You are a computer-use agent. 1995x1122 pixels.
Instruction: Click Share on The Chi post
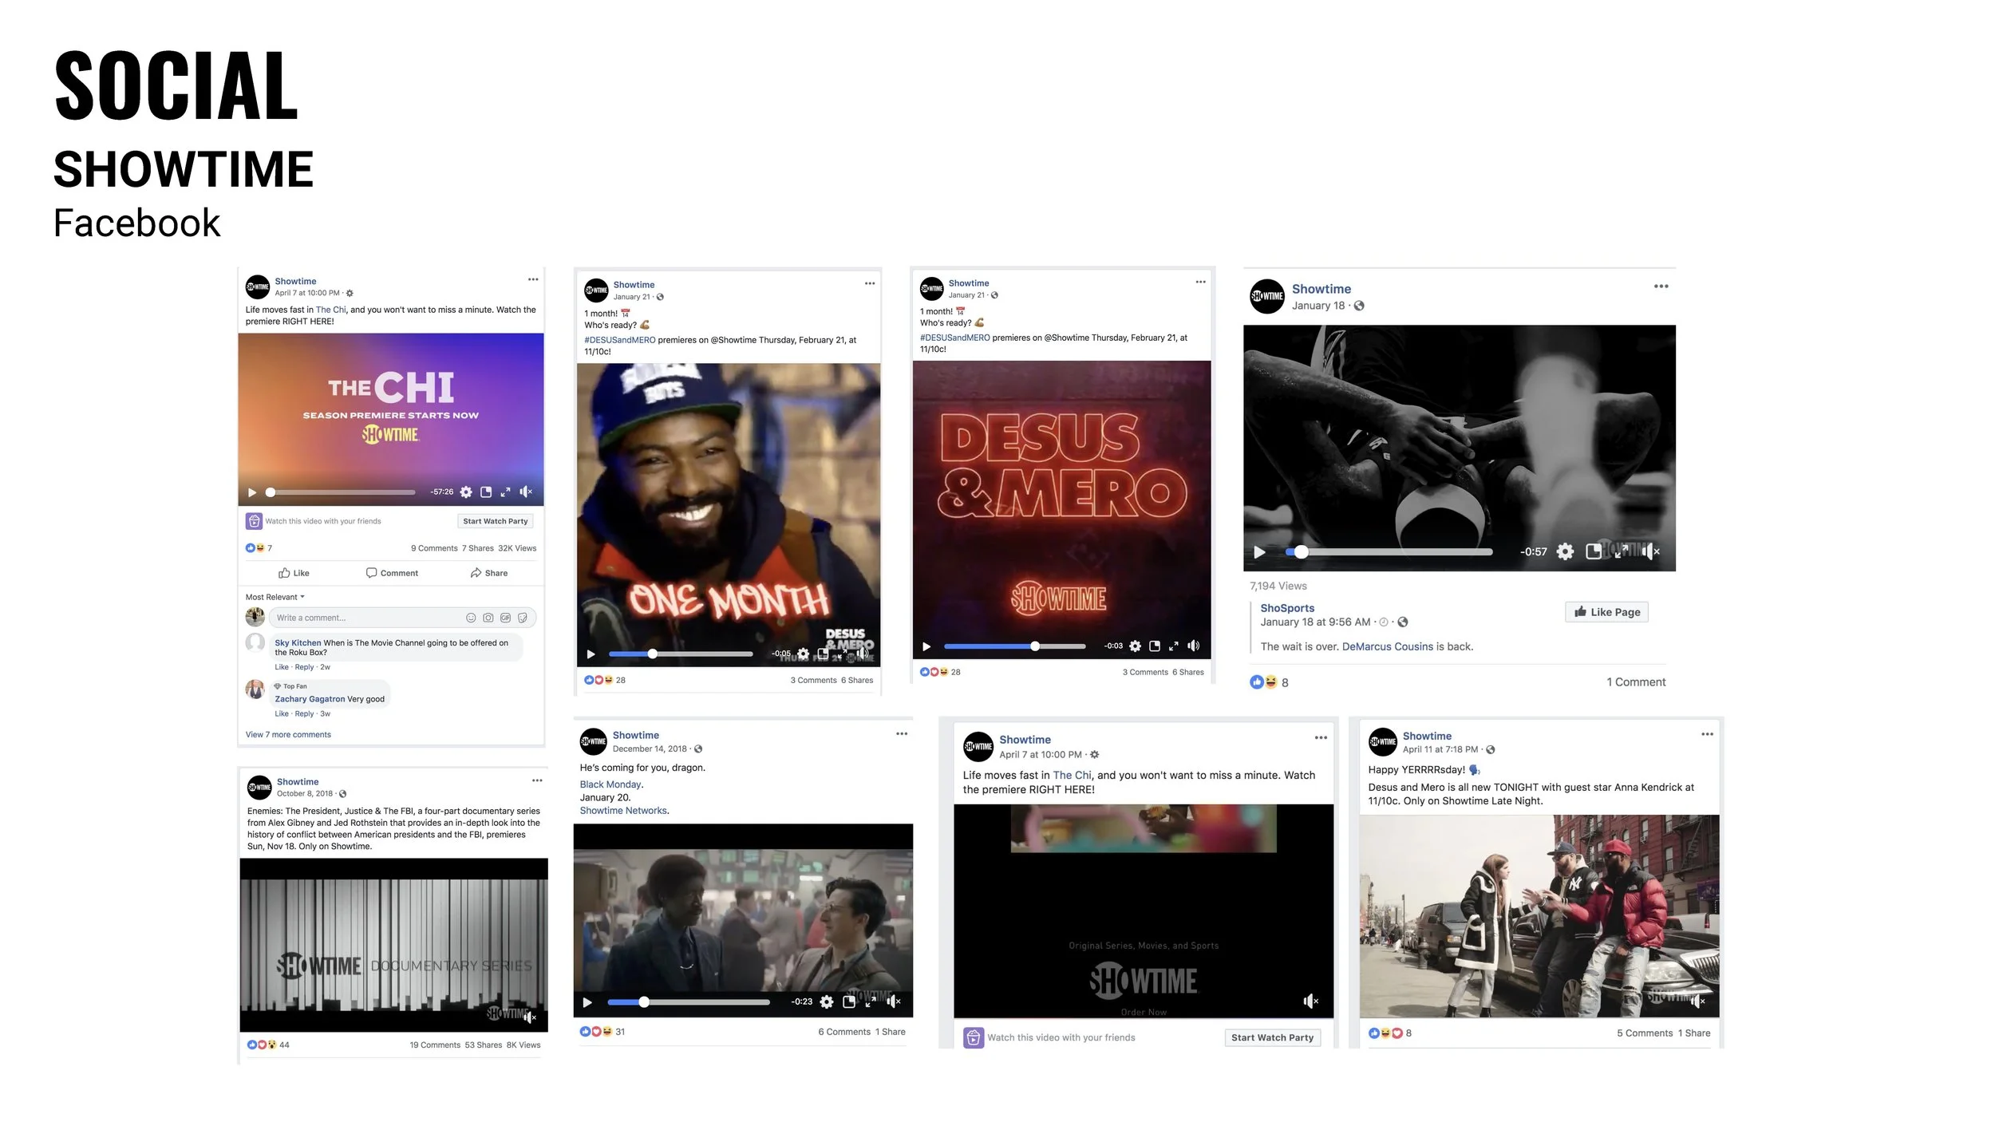[489, 573]
